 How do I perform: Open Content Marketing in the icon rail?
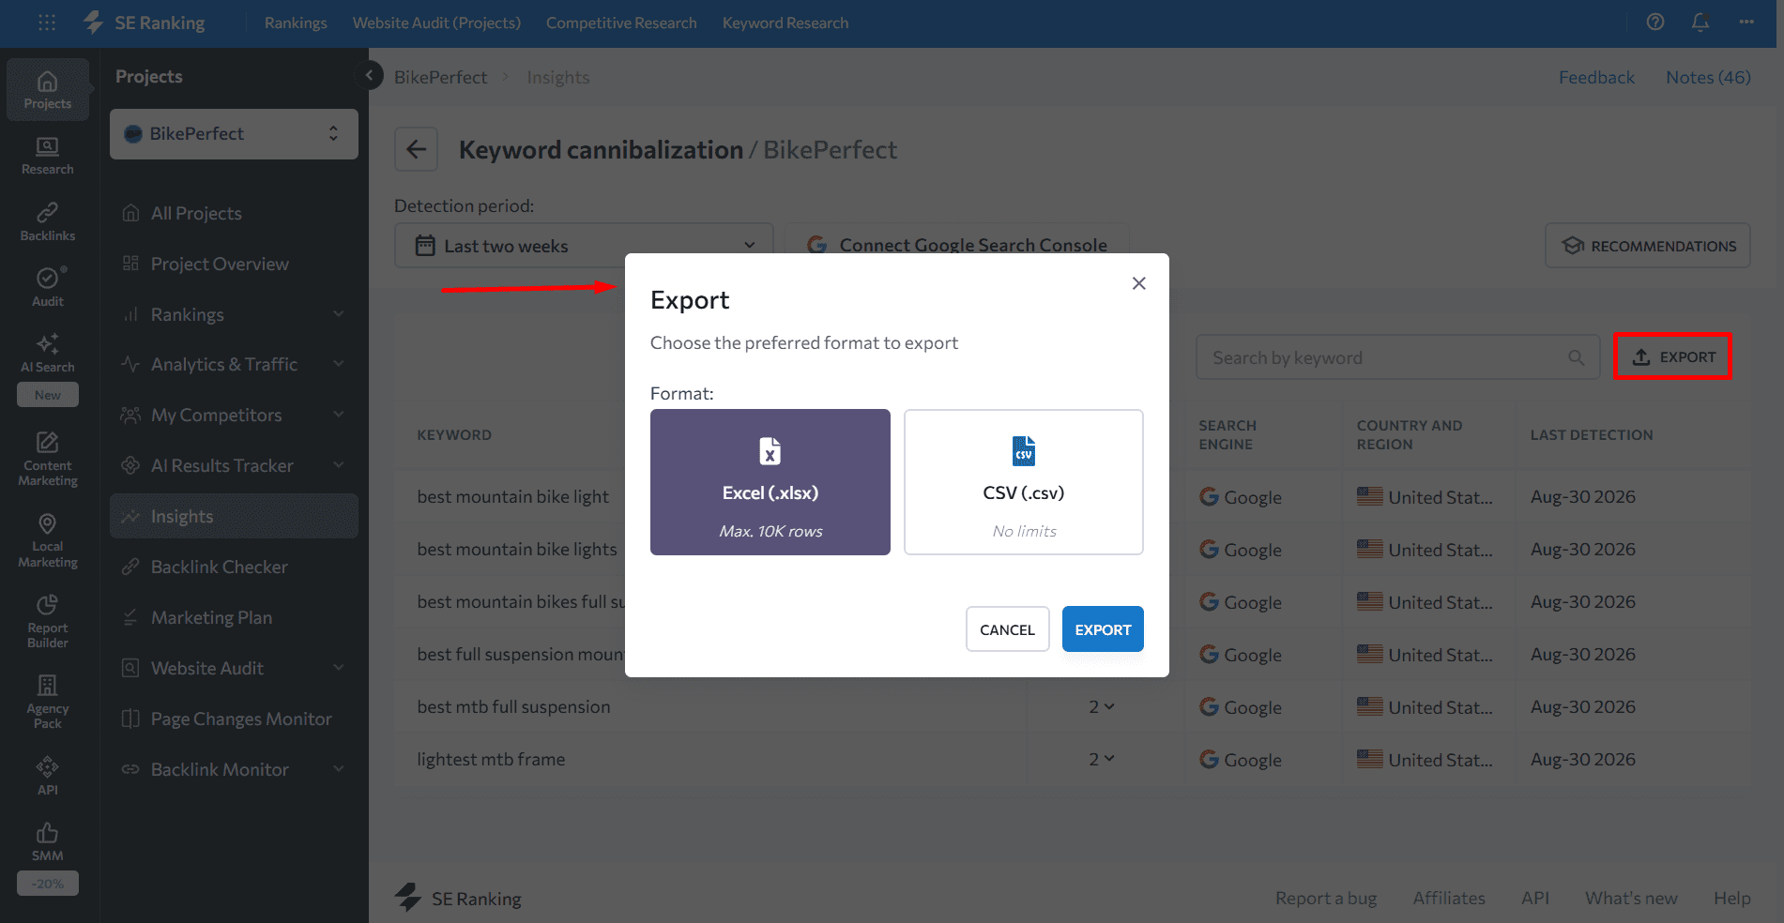(x=48, y=459)
